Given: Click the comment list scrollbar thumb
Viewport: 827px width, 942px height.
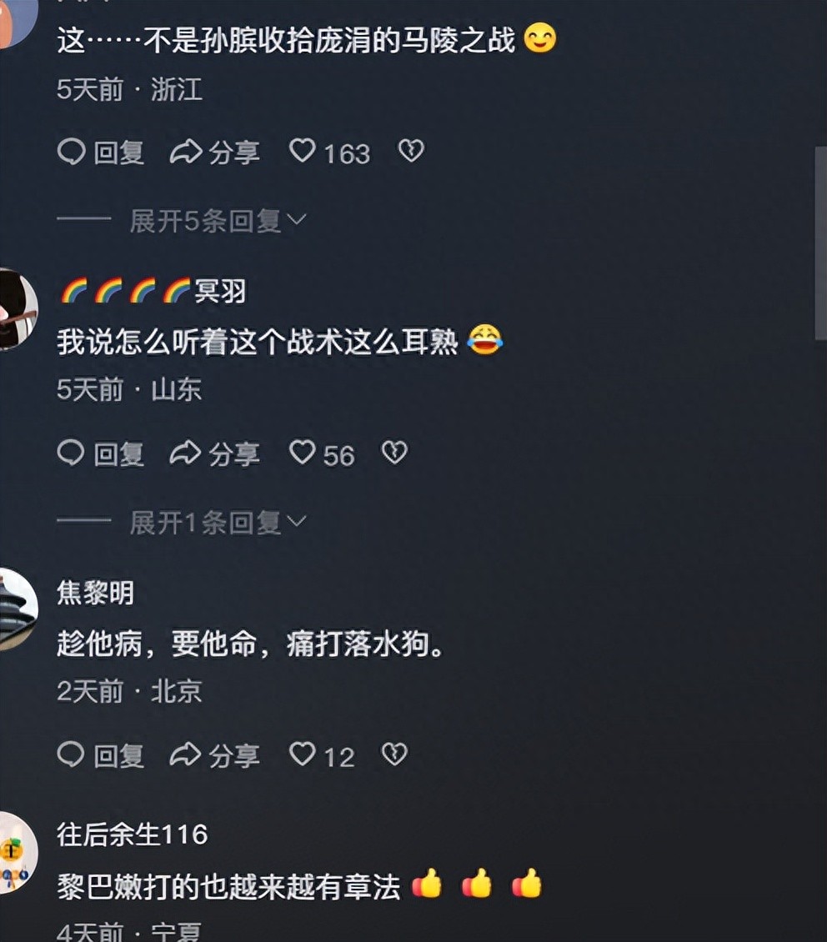Looking at the screenshot, I should pos(820,243).
